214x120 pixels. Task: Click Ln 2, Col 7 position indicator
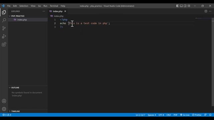tap(140, 115)
